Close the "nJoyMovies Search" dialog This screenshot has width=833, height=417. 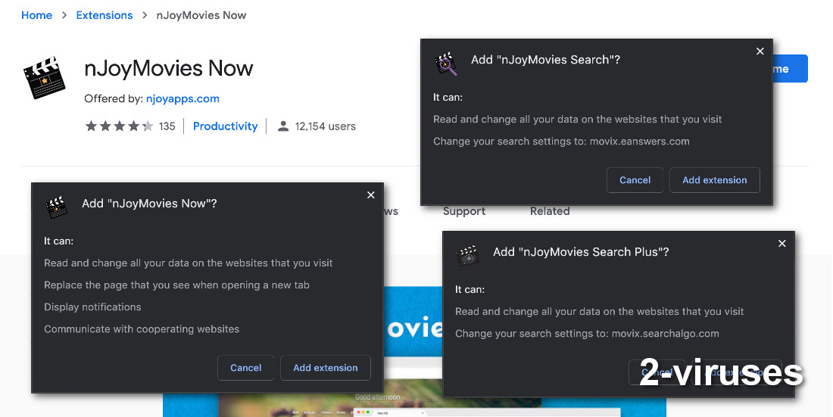(x=760, y=51)
